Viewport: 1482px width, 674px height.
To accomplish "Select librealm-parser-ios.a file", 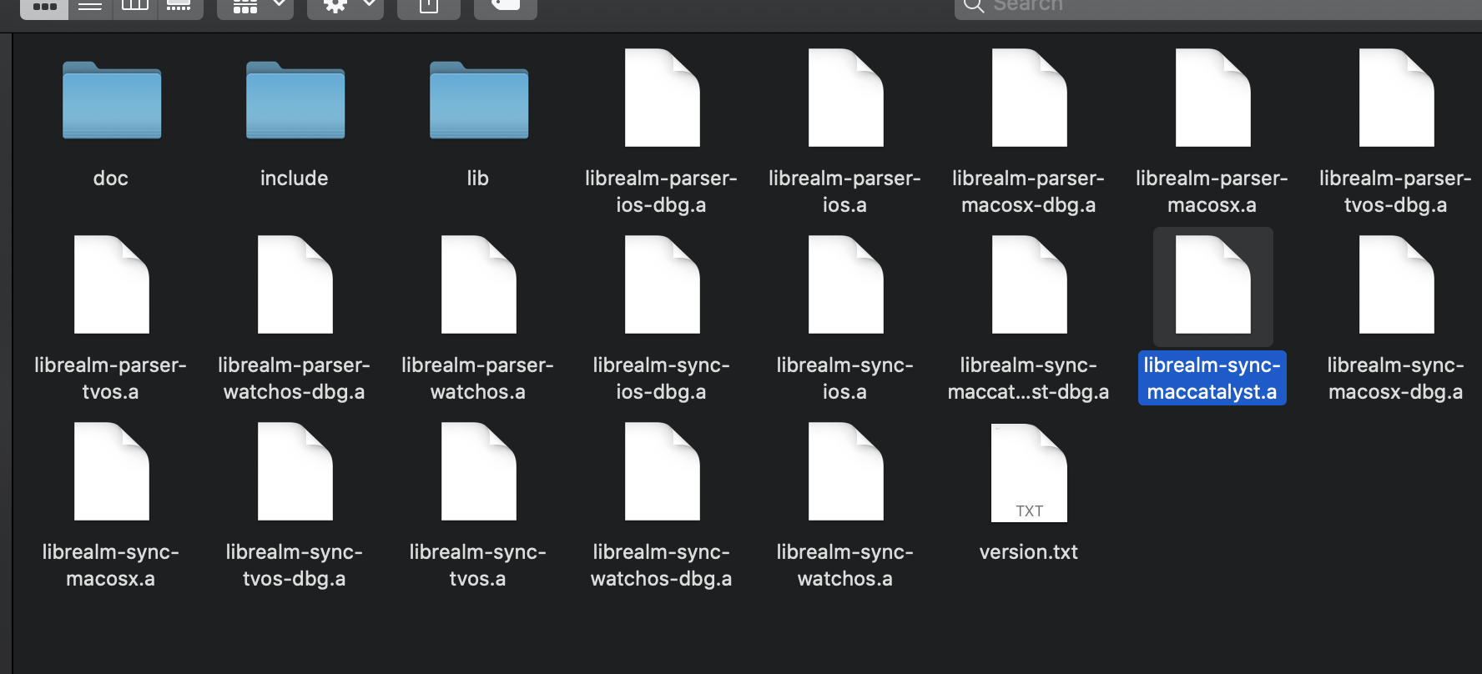I will [x=845, y=98].
